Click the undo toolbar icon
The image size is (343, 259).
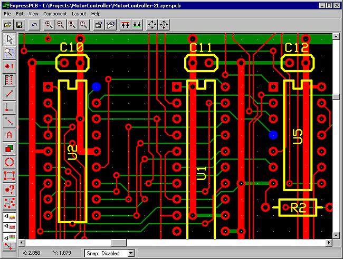pyautogui.click(x=34, y=25)
